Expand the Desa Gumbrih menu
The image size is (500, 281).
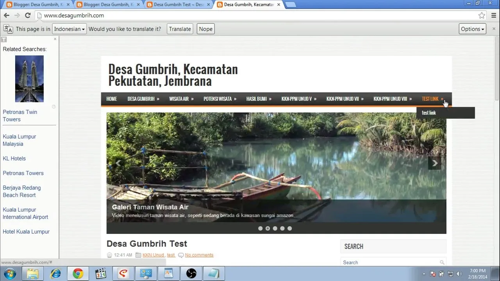[x=143, y=99]
